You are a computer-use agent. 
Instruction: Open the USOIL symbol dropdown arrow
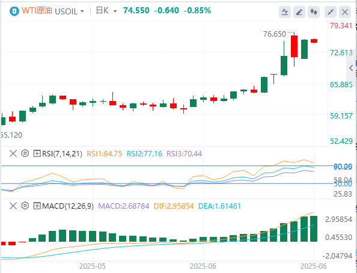click(82, 11)
